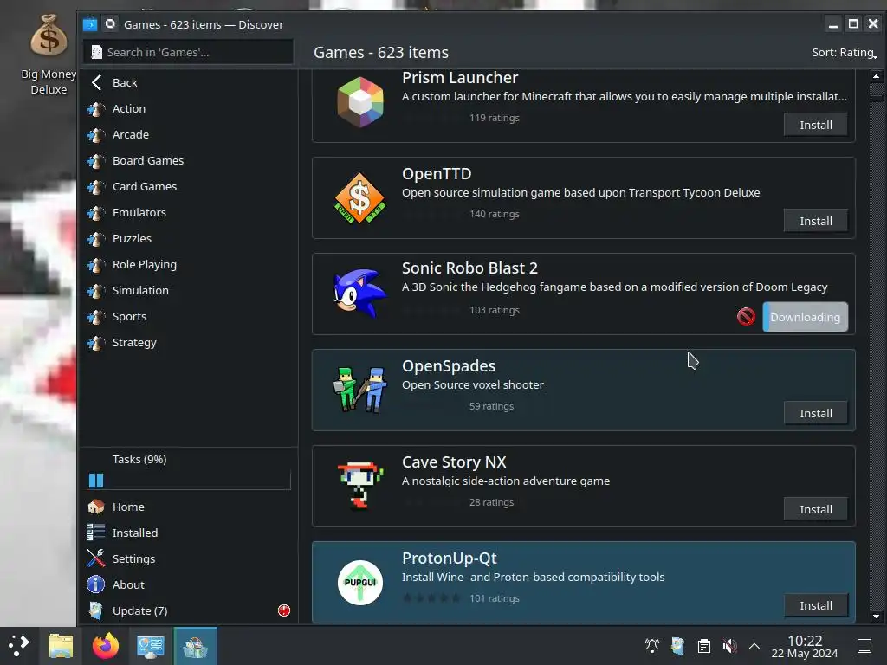Cancel the Sonic Robo Blast 2 download
This screenshot has width=887, height=665.
coord(746,317)
